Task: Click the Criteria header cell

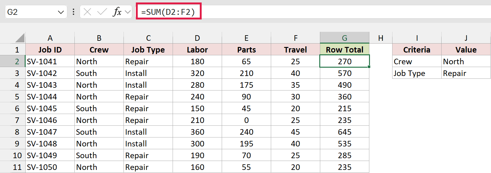Action: 417,49
